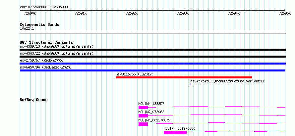Click the 72693k ruler tick label
This screenshot has height=136, width=295.
click(x=183, y=13)
